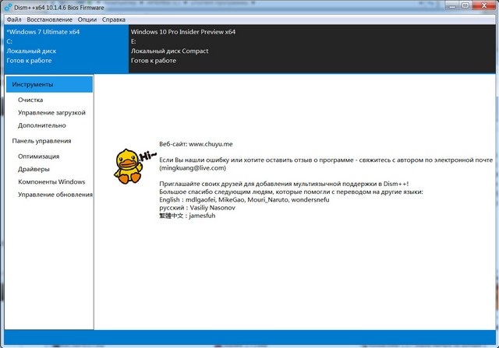Open the Восстановление menu
This screenshot has width=499, height=348.
50,19
